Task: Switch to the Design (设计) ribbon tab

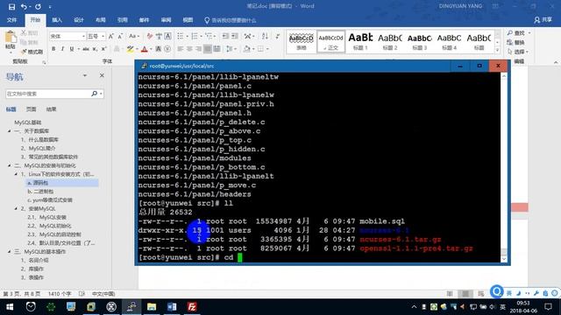Action: [79, 20]
